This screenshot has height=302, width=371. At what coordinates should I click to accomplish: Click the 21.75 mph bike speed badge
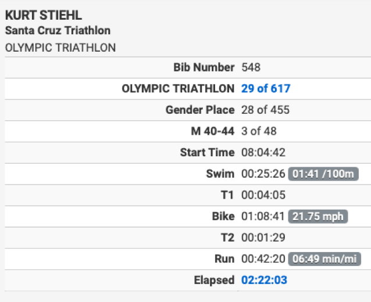(x=318, y=217)
